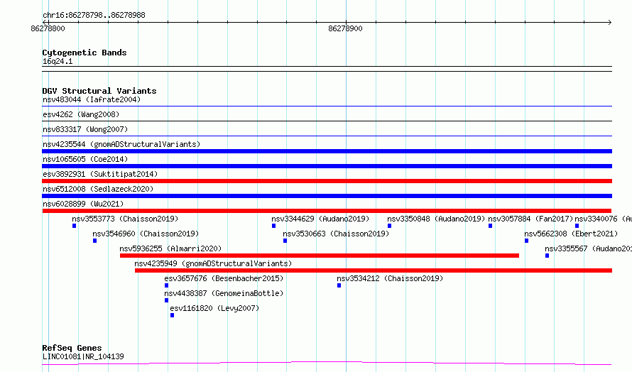
Task: Open the RefSeq Genes track heading
Action: pos(72,348)
